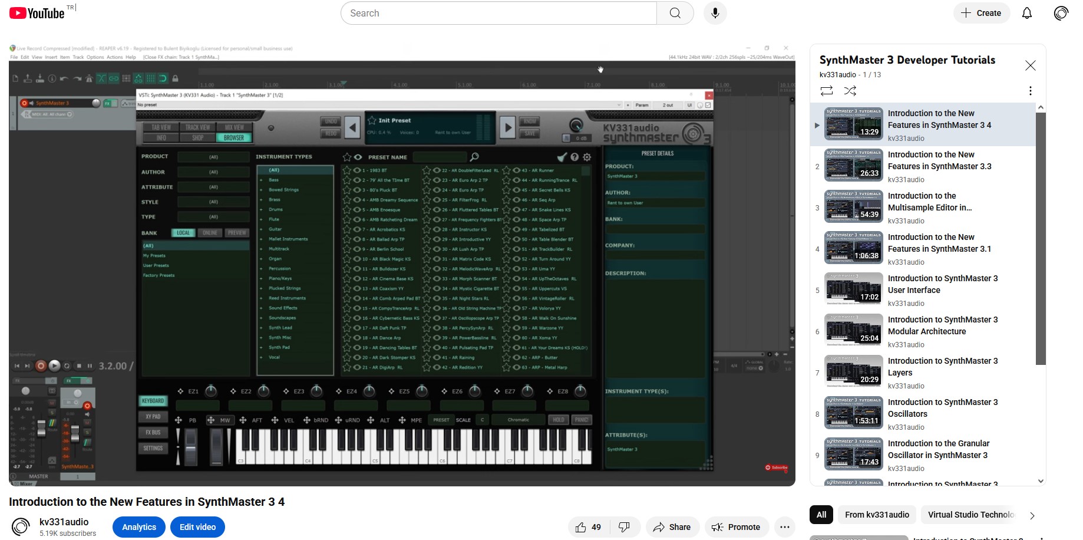The width and height of the screenshot is (1083, 540).
Task: Click REAPER metronome toolbar icon
Action: (89, 78)
